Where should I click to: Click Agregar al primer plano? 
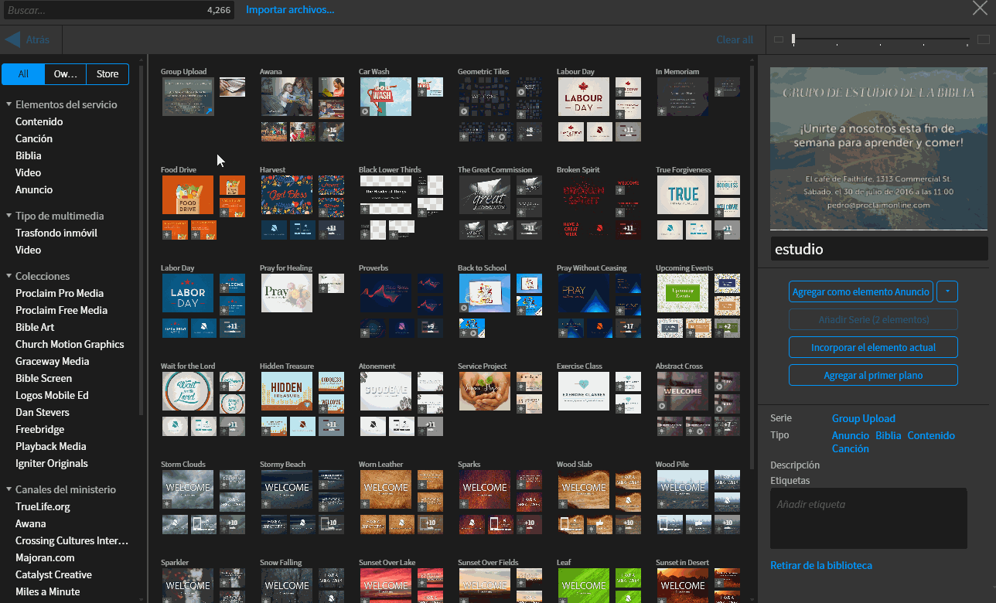873,375
